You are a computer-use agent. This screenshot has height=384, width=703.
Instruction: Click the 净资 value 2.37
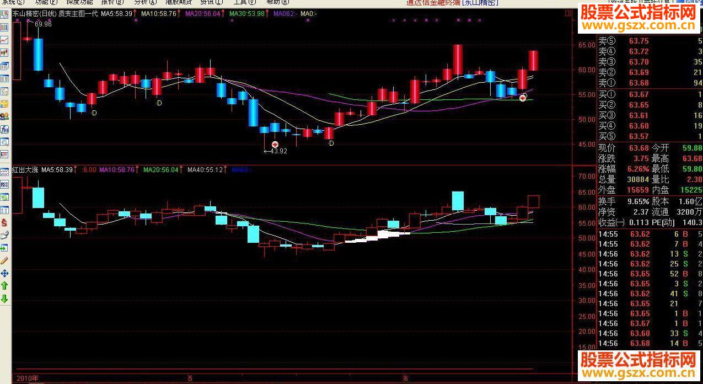point(641,212)
